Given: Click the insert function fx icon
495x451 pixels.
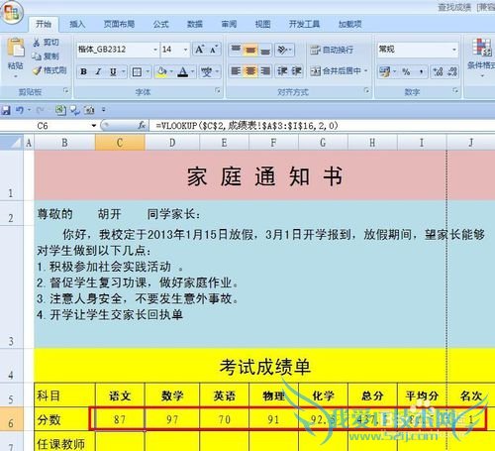Looking at the screenshot, I should [x=142, y=125].
